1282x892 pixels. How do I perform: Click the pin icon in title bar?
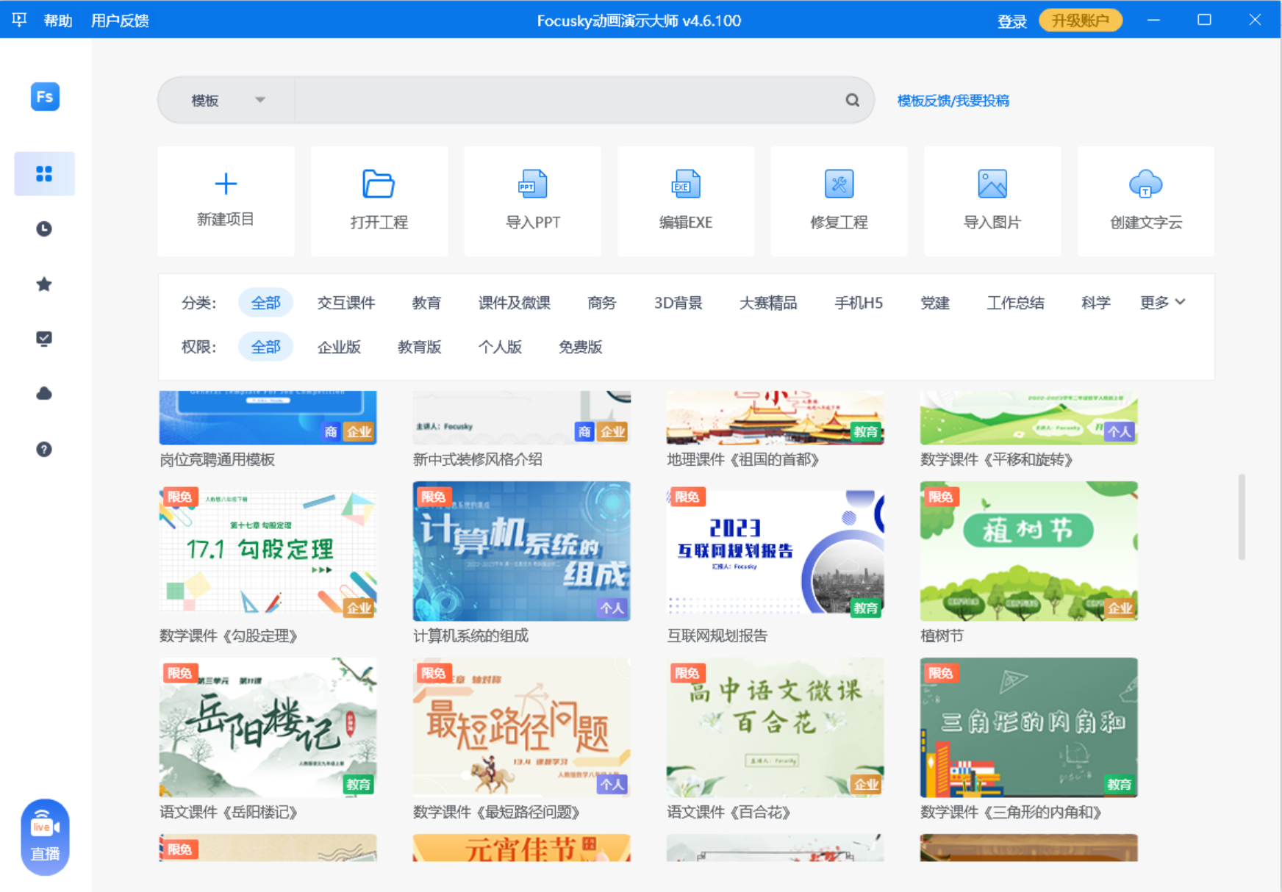[19, 20]
